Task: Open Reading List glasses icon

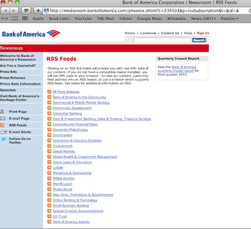Action: 5,19
